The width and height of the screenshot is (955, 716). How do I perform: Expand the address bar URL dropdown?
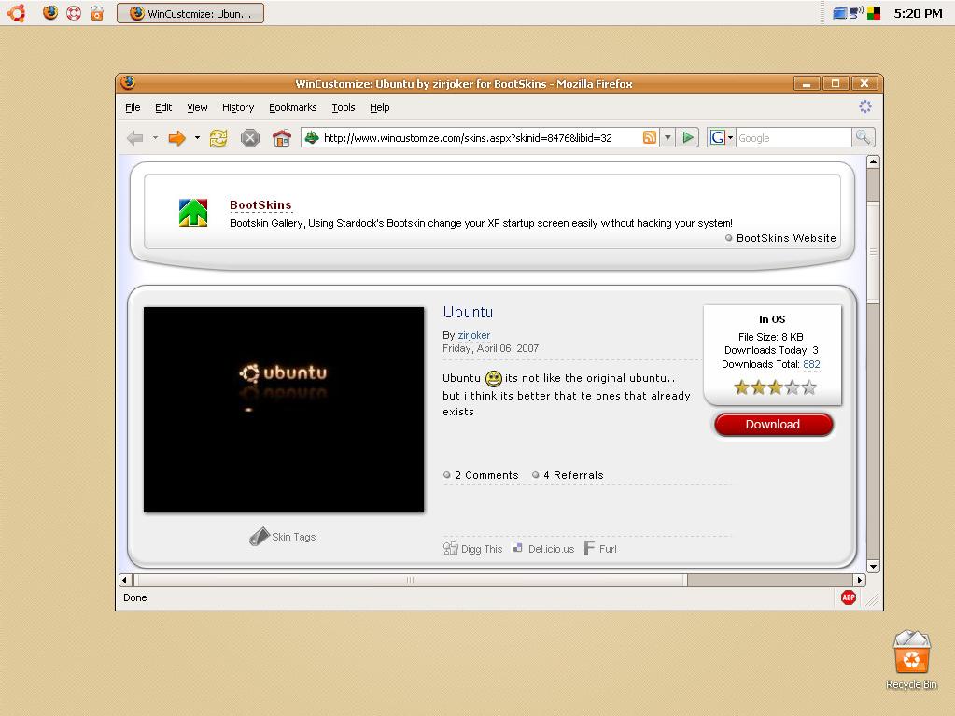(x=667, y=138)
